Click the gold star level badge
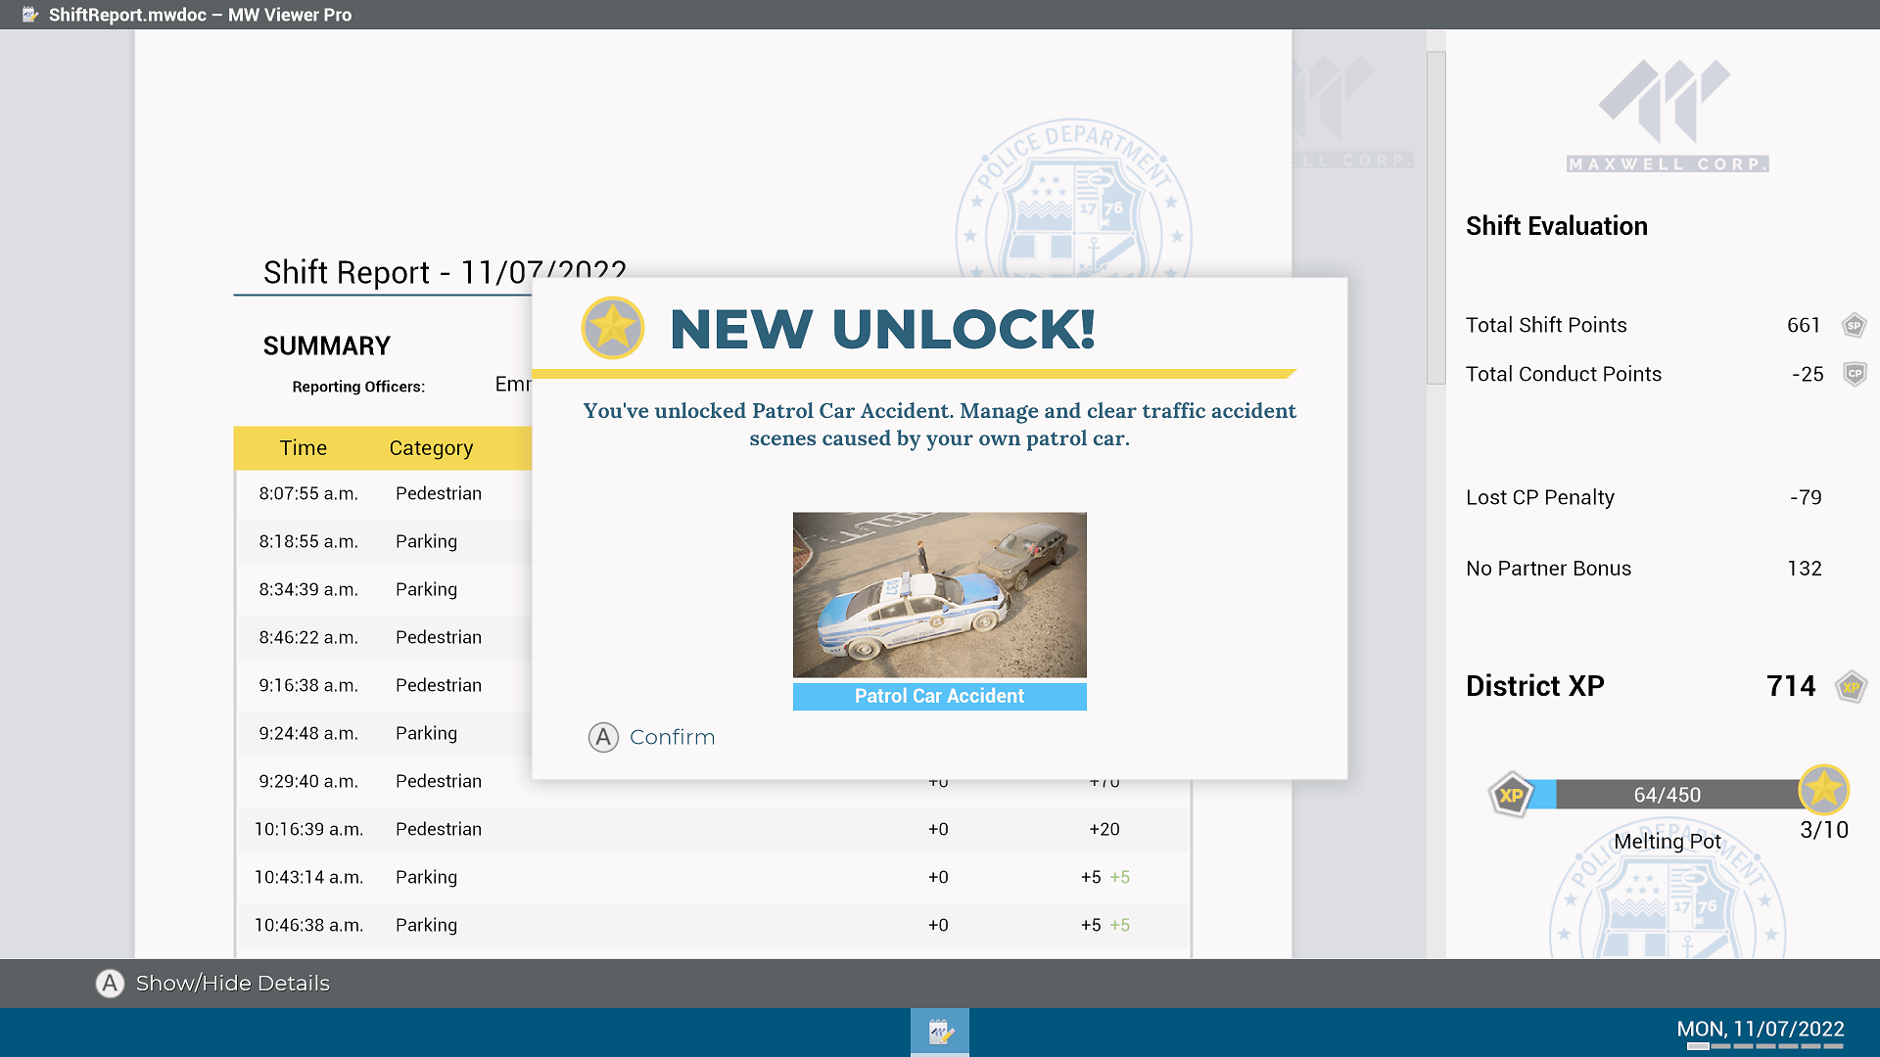 point(1823,790)
